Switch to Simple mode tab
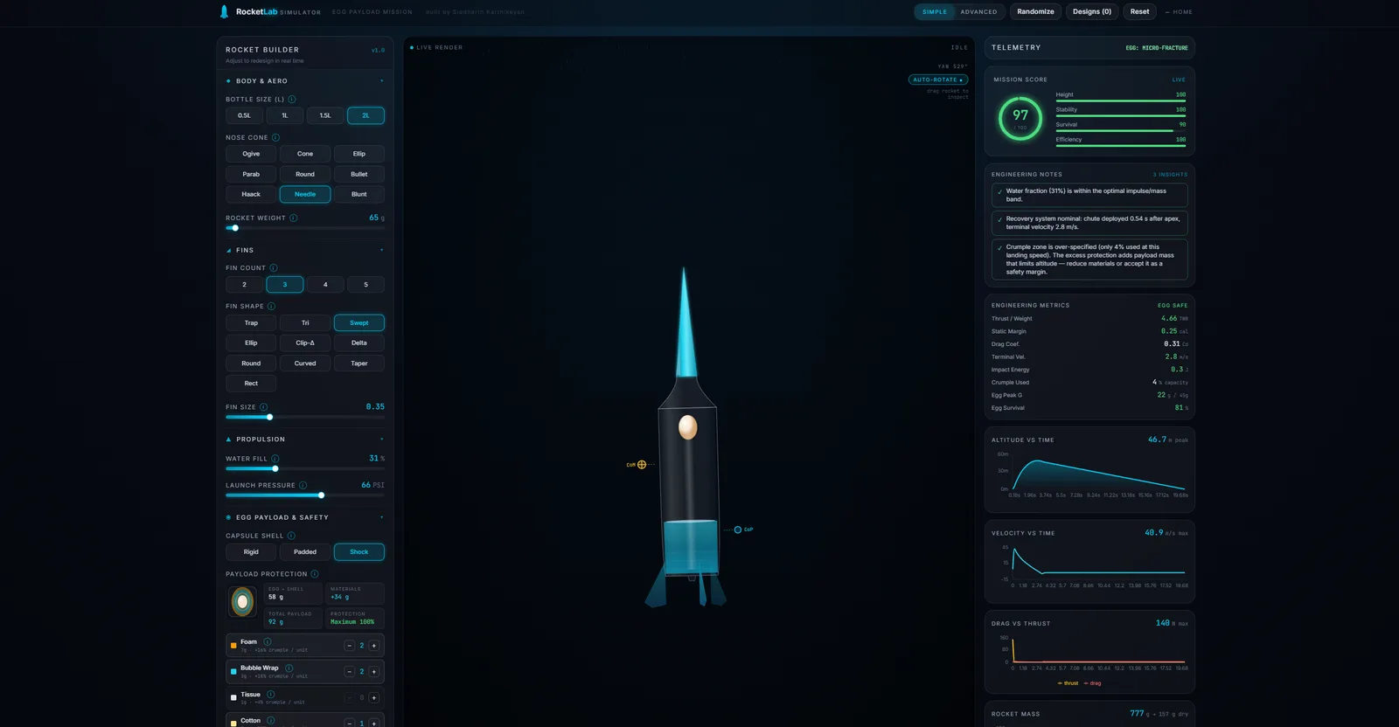 [935, 12]
